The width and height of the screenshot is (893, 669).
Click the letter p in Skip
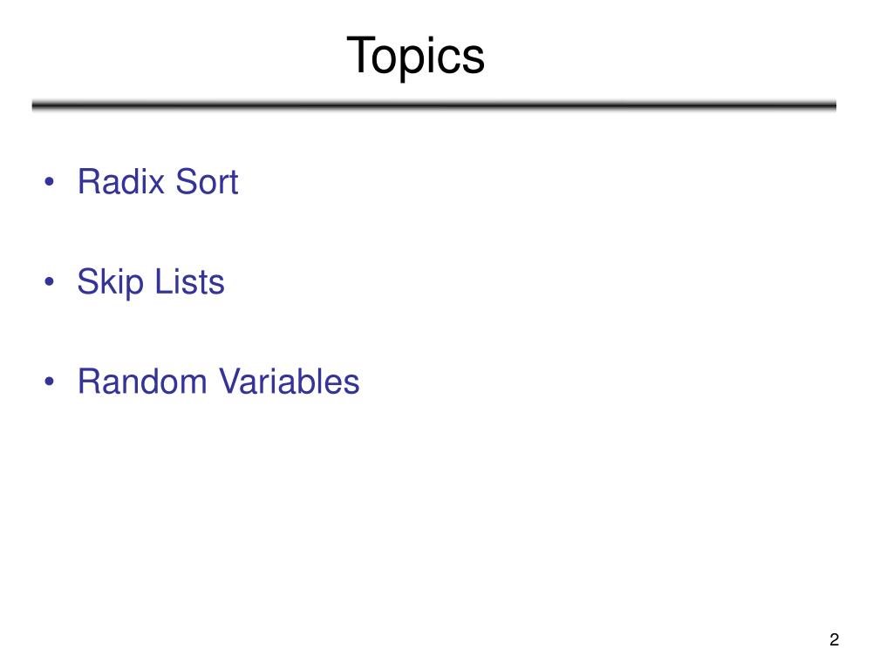coord(134,287)
